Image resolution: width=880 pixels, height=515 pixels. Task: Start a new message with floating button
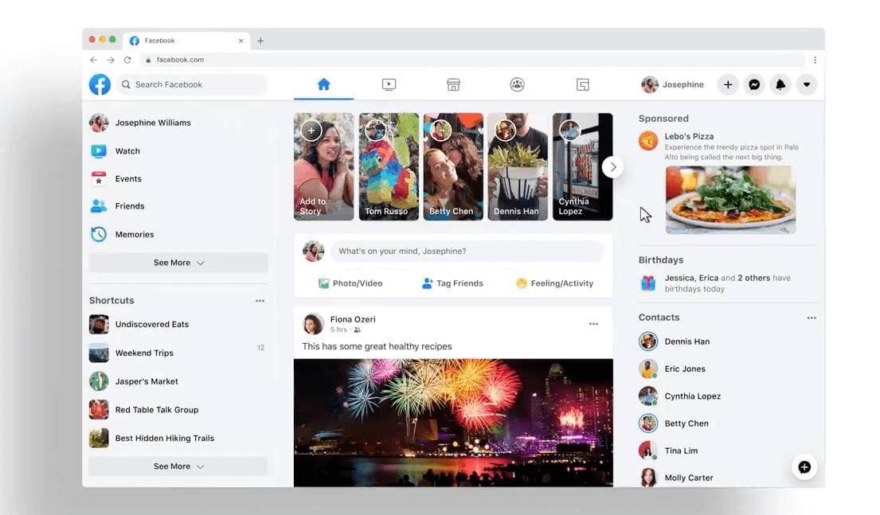804,467
